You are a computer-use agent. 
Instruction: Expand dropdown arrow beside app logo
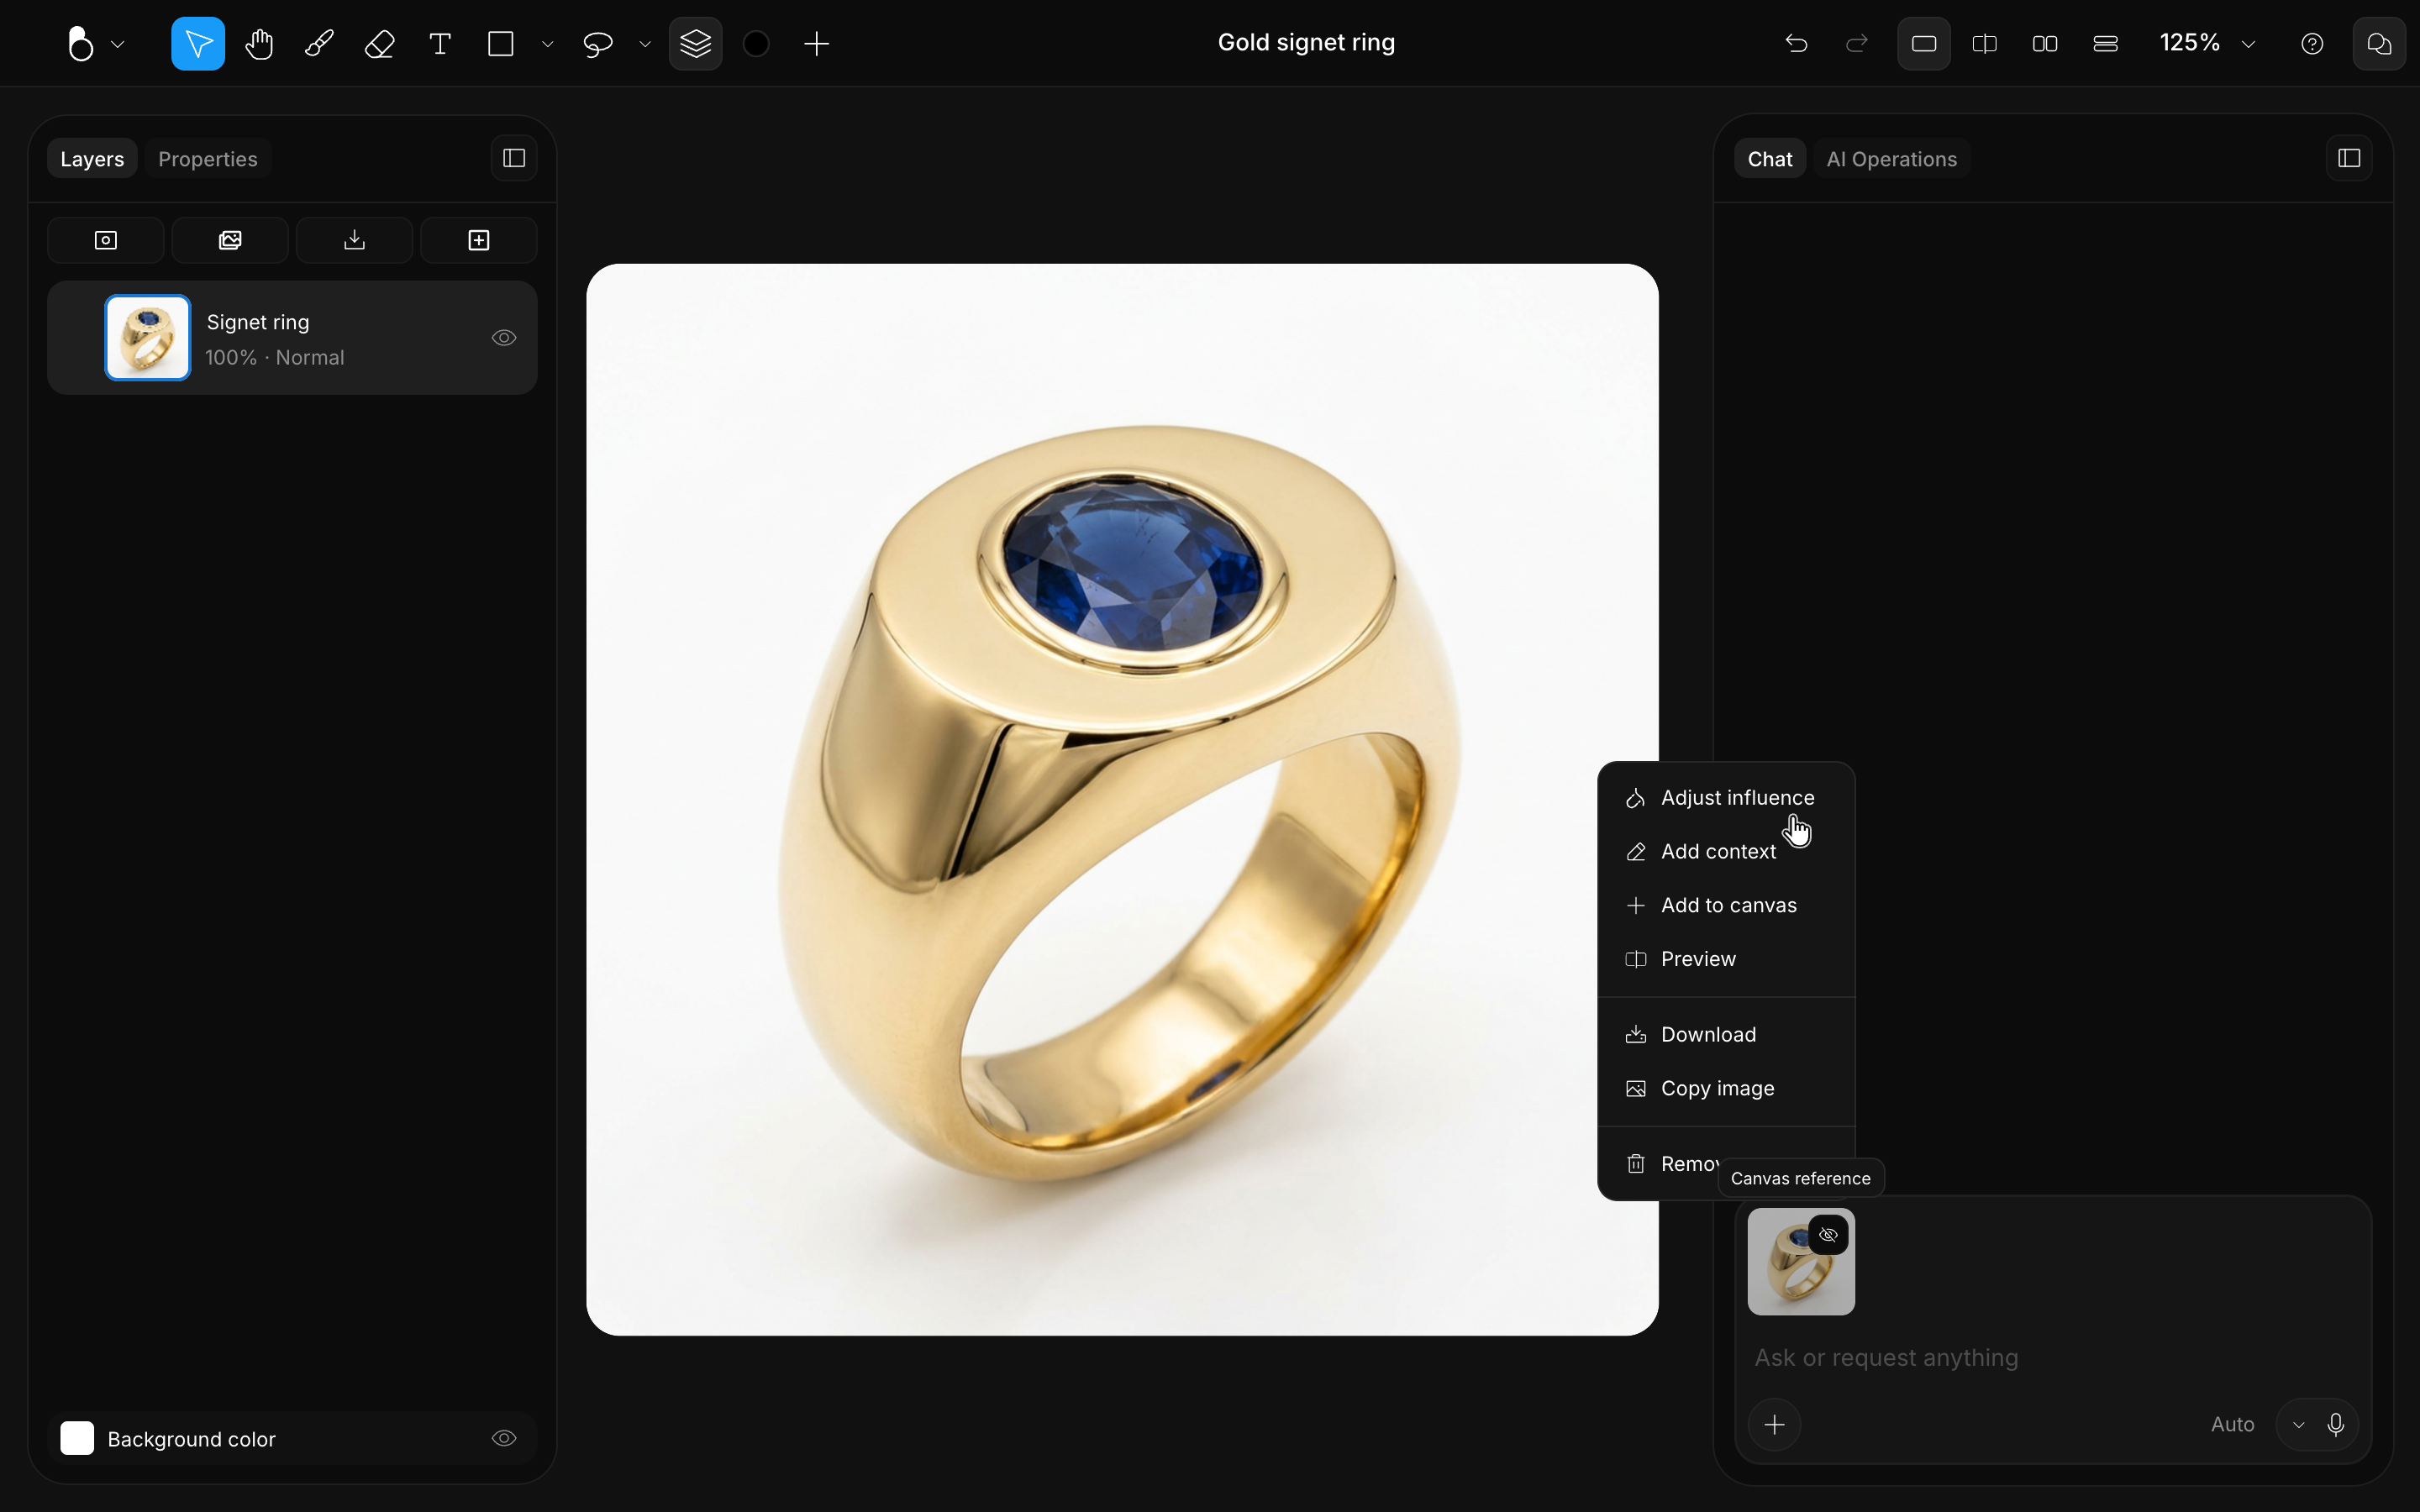click(x=118, y=44)
